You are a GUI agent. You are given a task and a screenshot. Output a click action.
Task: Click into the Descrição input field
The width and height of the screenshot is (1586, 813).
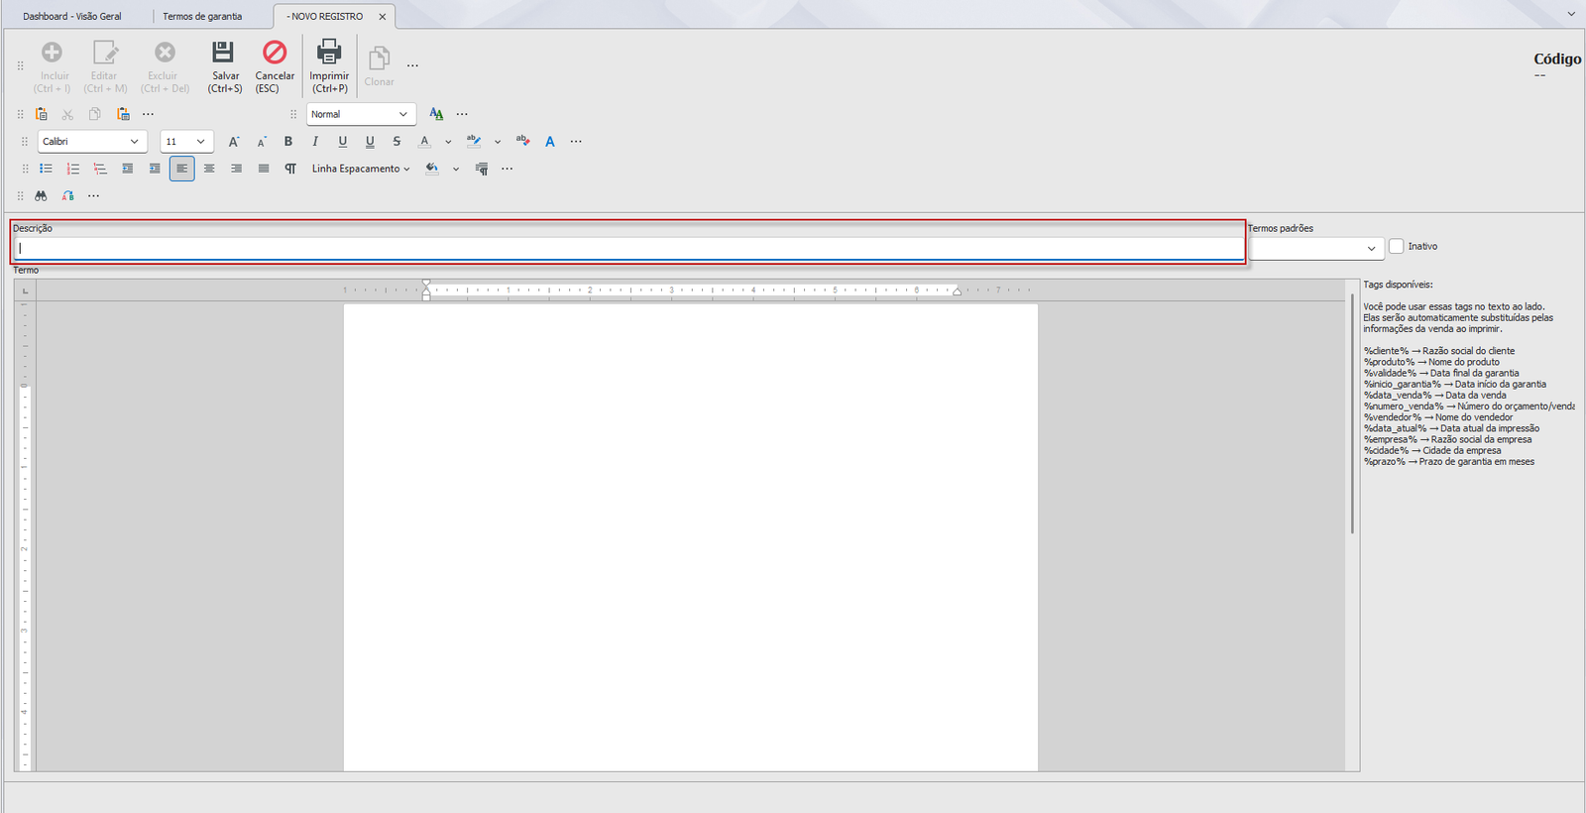pos(629,248)
